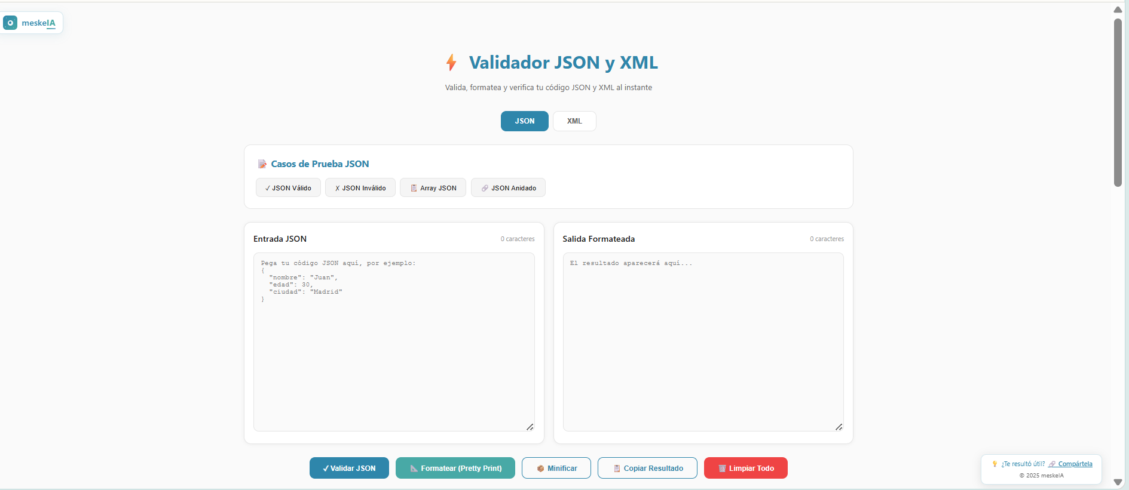Click the subtitle 'Valida, formatea y verifica' text
Image resolution: width=1129 pixels, height=490 pixels.
click(549, 88)
